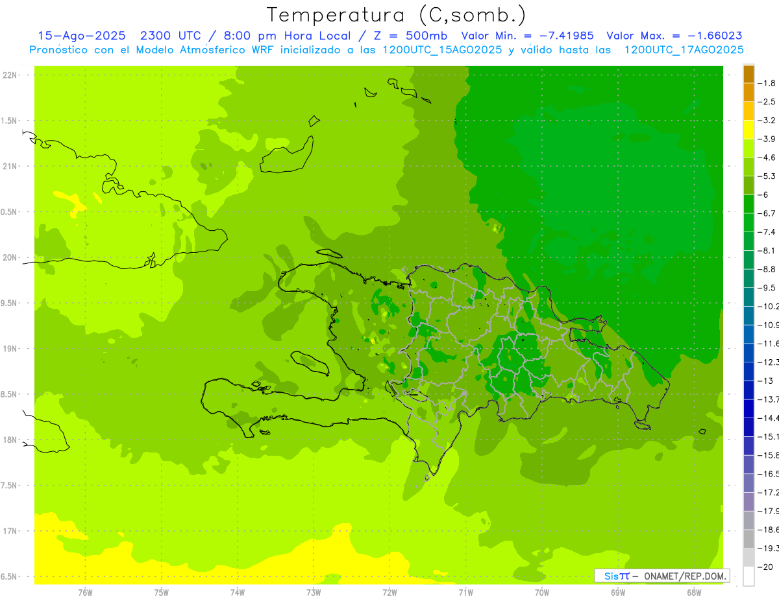This screenshot has width=779, height=601.
Task: Click the '-1.8' legend value
Action: (x=767, y=83)
